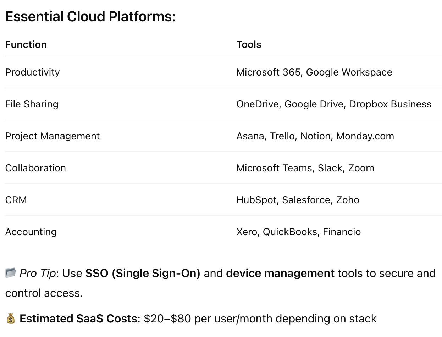Click the Essential Cloud Platforms heading
442x337 pixels.
[90, 17]
